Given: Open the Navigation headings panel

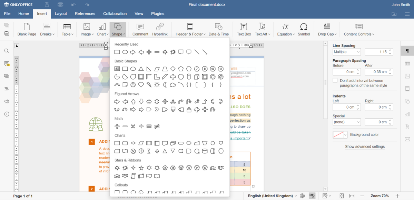Looking at the screenshot, I should (x=7, y=89).
